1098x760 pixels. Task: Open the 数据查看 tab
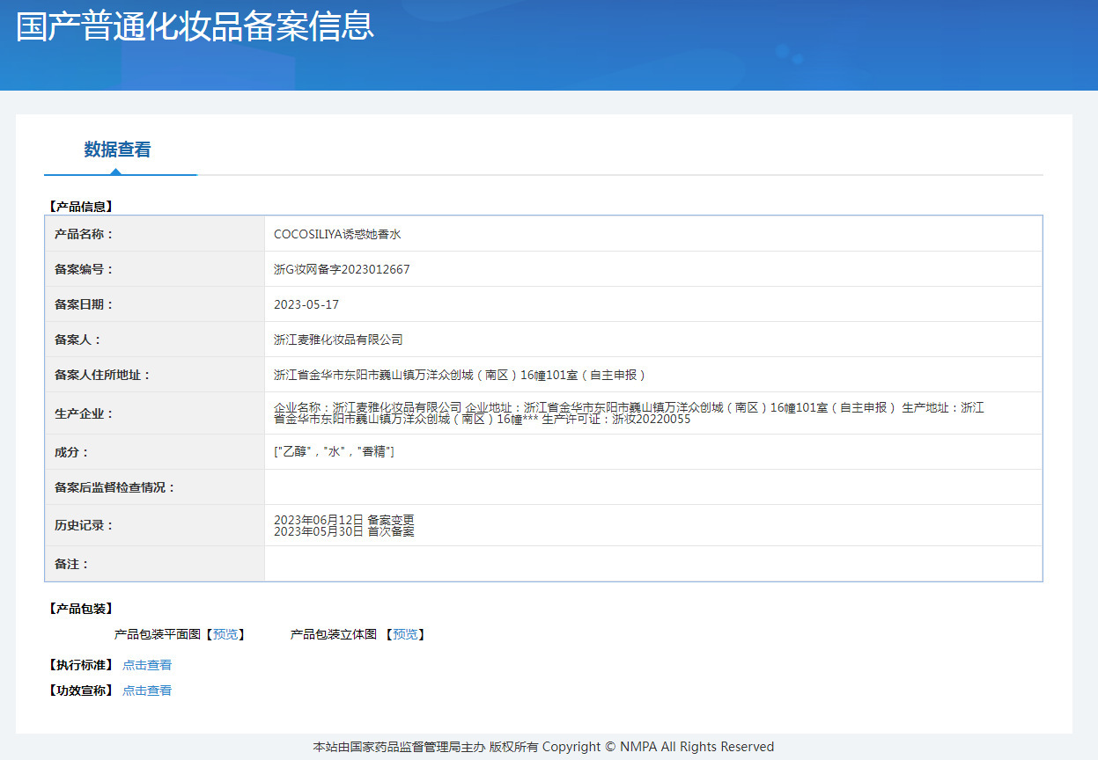(x=118, y=150)
